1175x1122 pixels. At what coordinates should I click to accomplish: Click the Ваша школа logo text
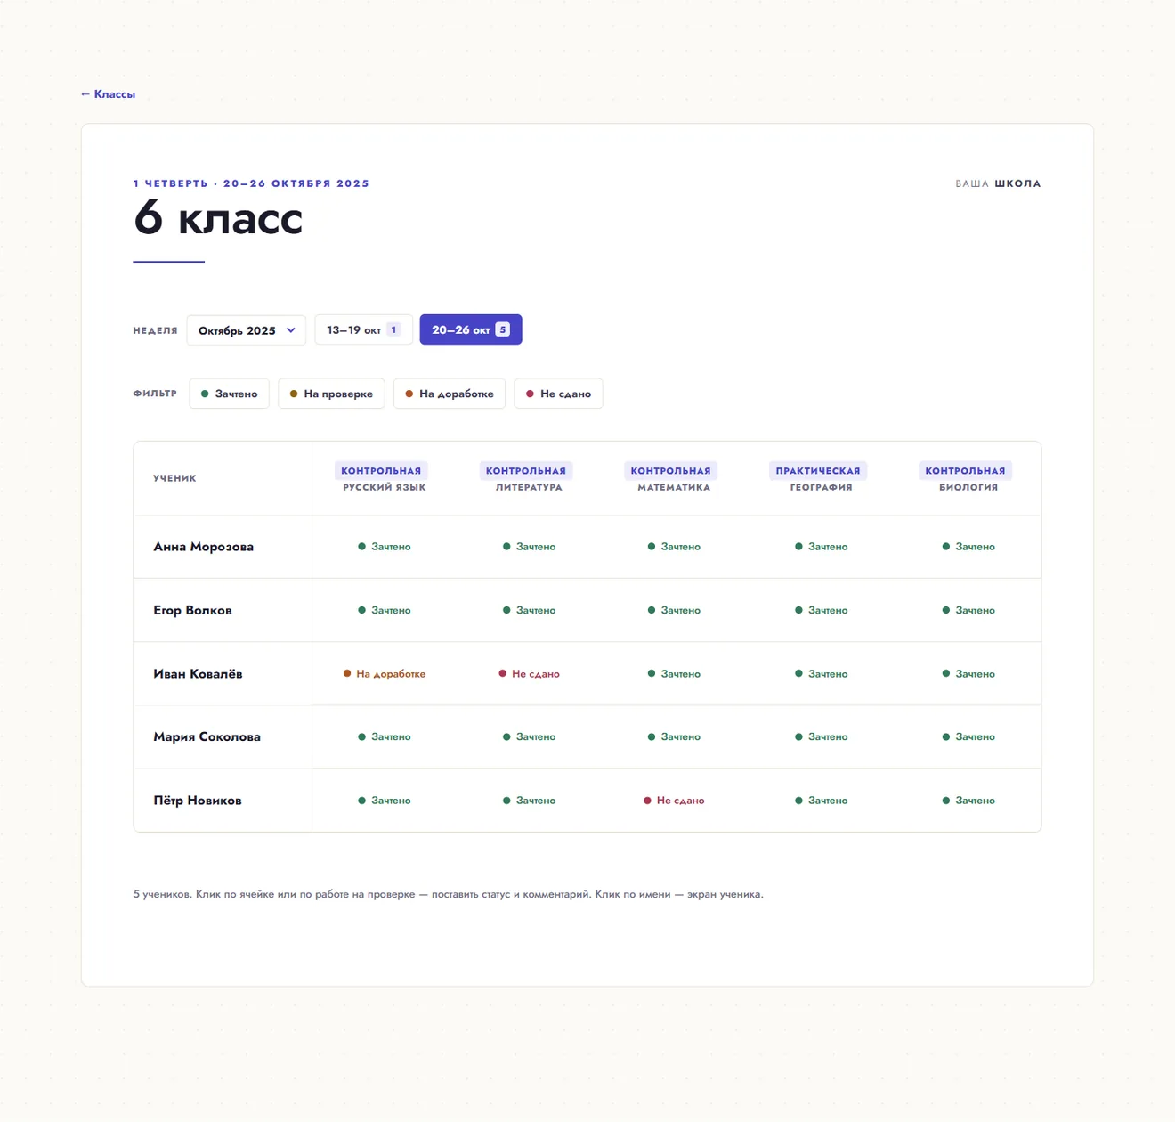[x=998, y=183]
